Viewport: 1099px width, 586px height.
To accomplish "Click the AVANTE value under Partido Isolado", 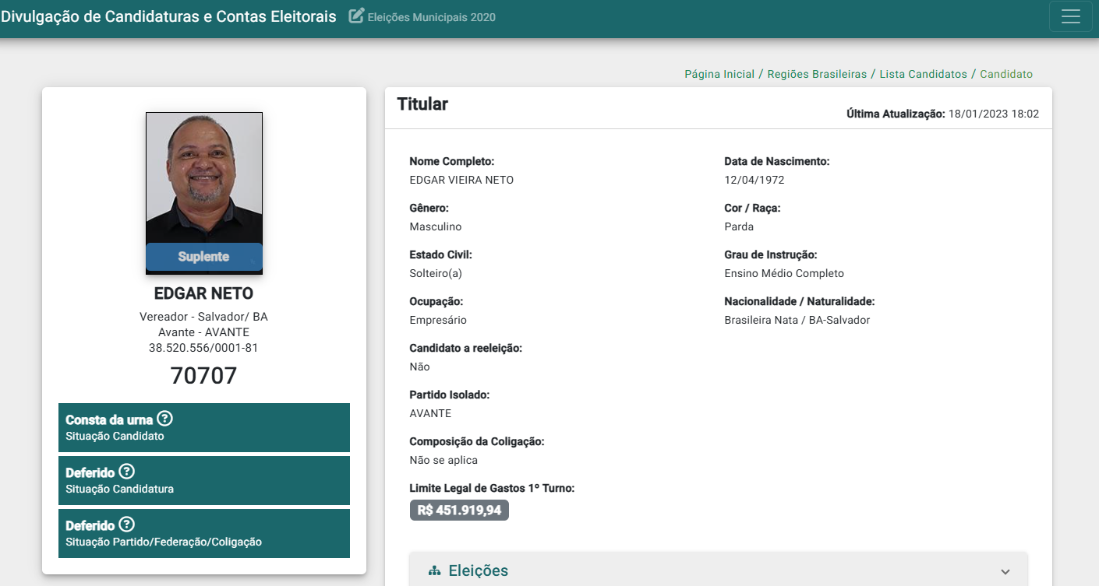I will pyautogui.click(x=430, y=413).
